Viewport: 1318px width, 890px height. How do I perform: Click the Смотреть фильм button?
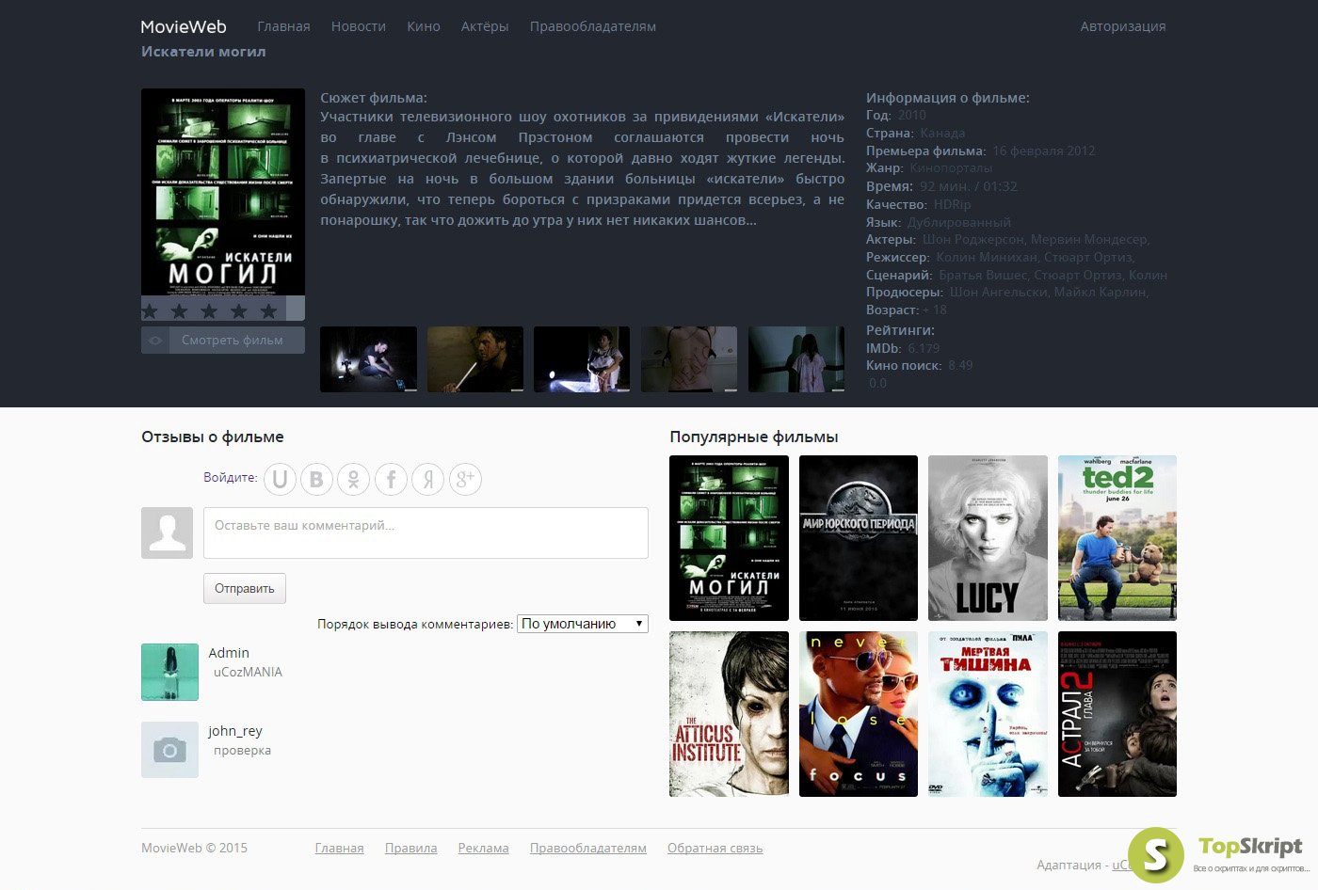coord(223,341)
